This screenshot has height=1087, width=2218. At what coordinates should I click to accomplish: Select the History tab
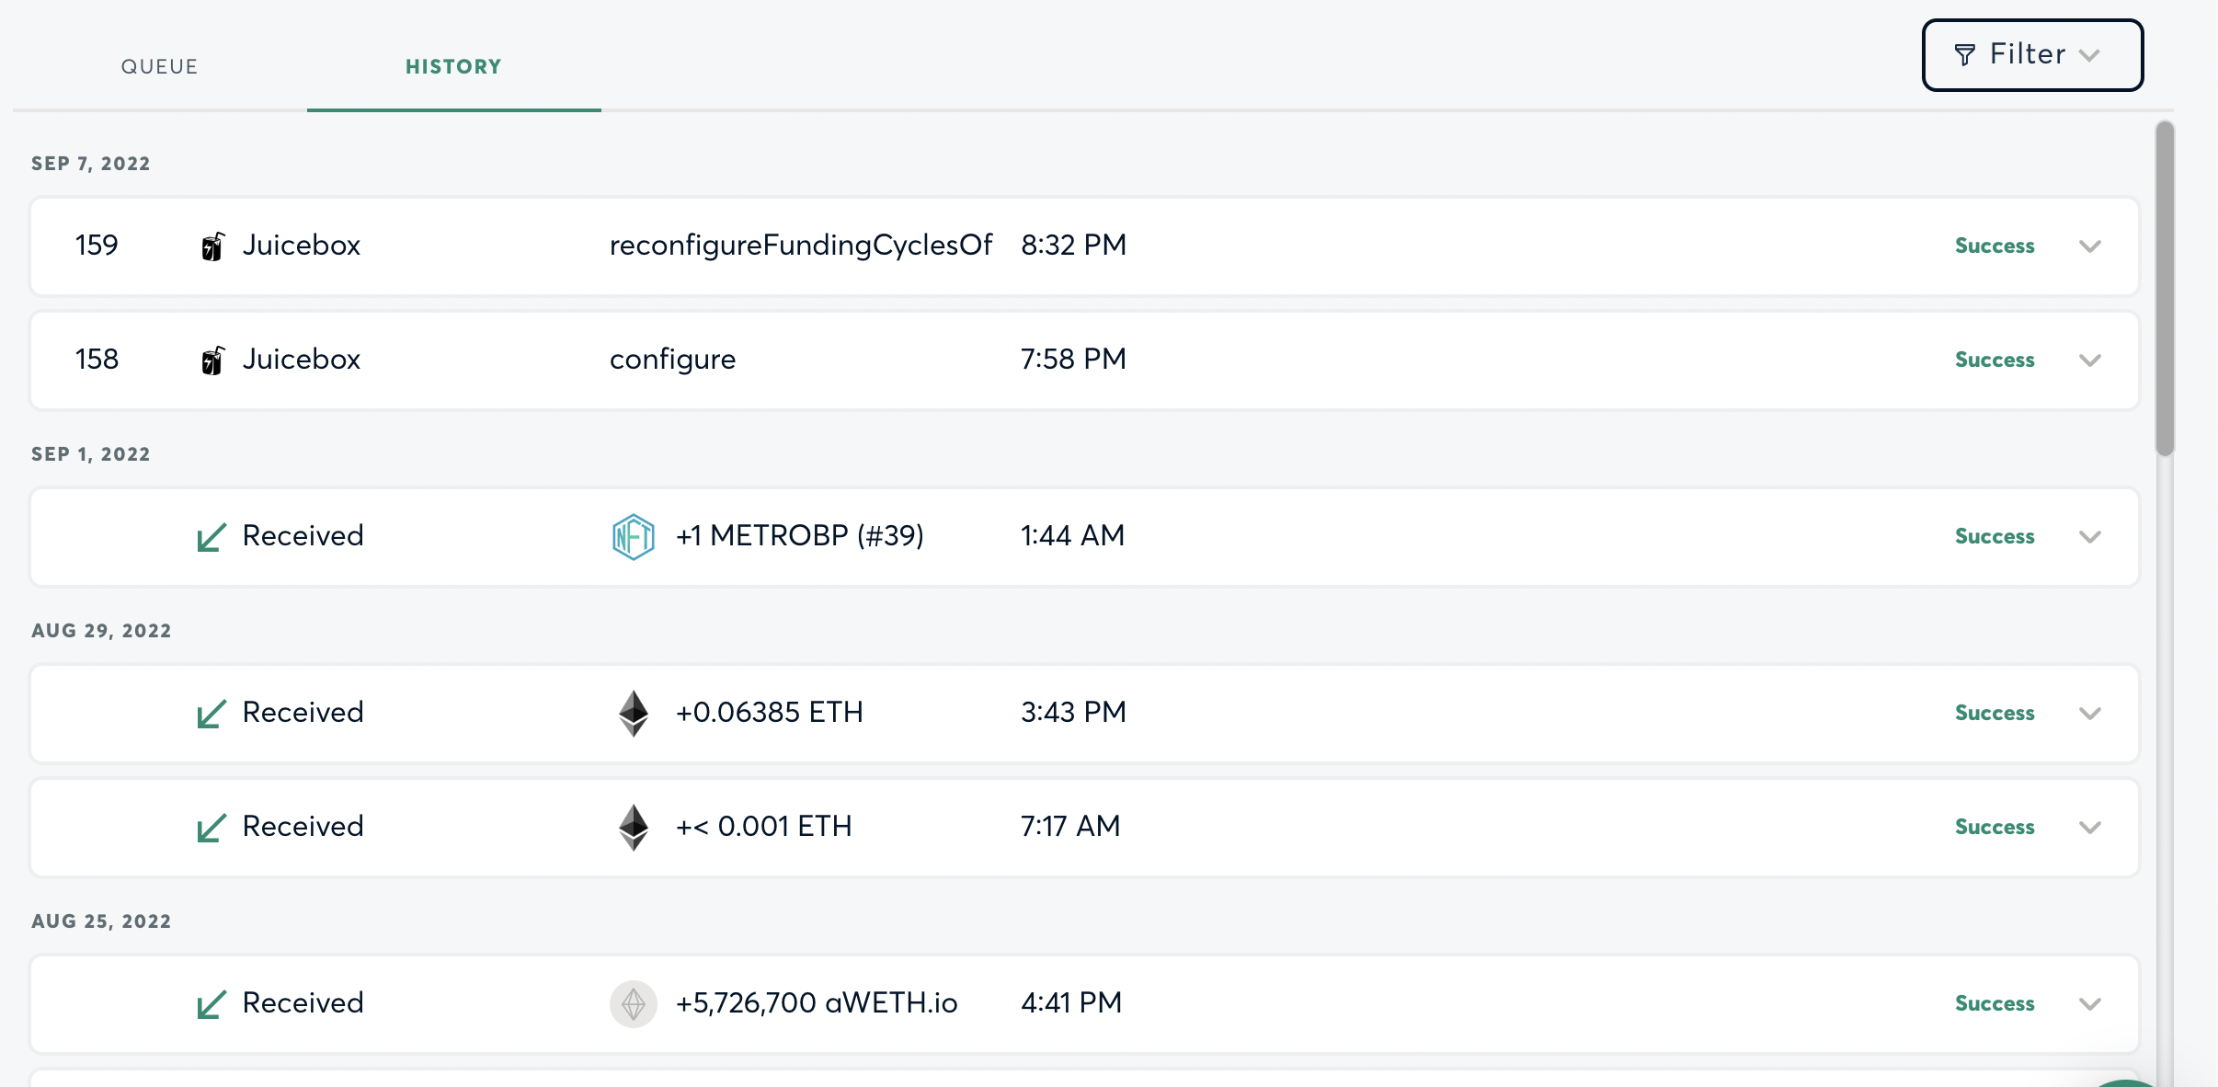453,66
